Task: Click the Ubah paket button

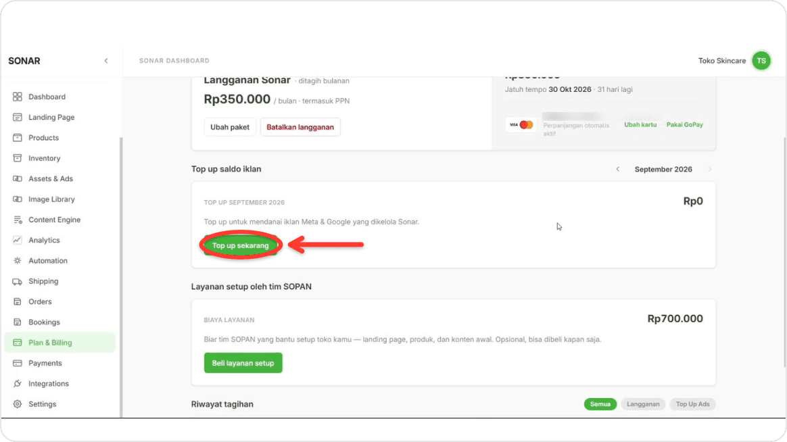Action: click(230, 127)
